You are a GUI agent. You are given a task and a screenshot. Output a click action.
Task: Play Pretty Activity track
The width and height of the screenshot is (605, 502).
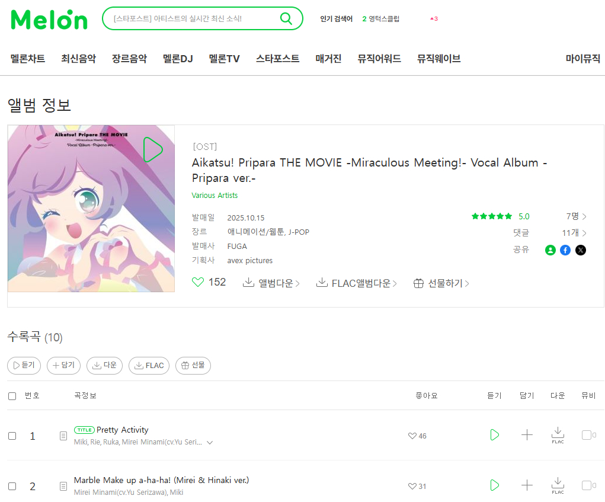[494, 435]
